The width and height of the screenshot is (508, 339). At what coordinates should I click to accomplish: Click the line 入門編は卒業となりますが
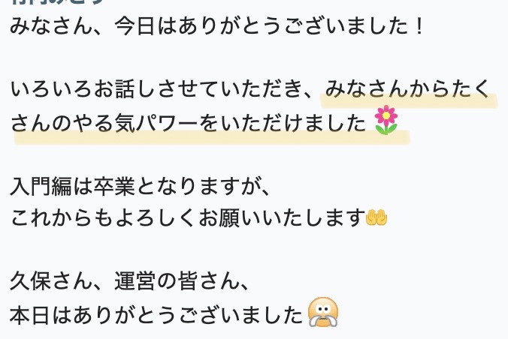[x=140, y=187]
